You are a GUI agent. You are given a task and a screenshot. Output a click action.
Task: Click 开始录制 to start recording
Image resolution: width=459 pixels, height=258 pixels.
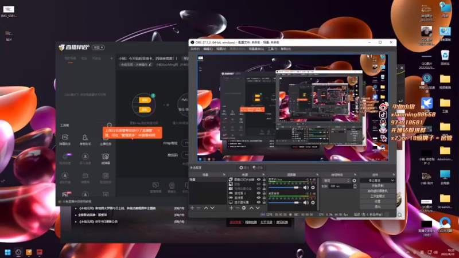pos(378,186)
